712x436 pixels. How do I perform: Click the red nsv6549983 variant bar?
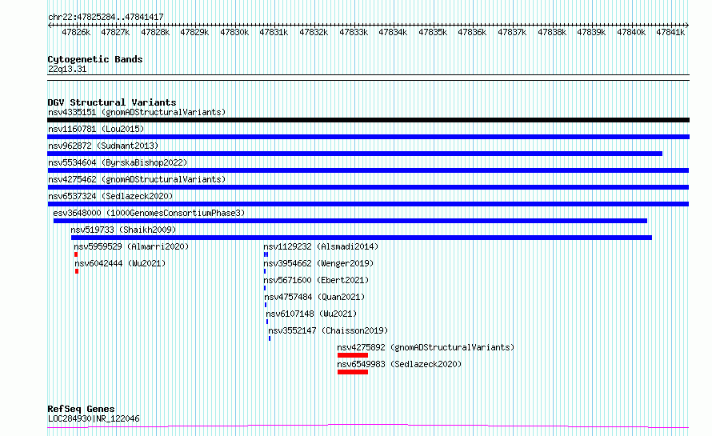[x=353, y=372]
